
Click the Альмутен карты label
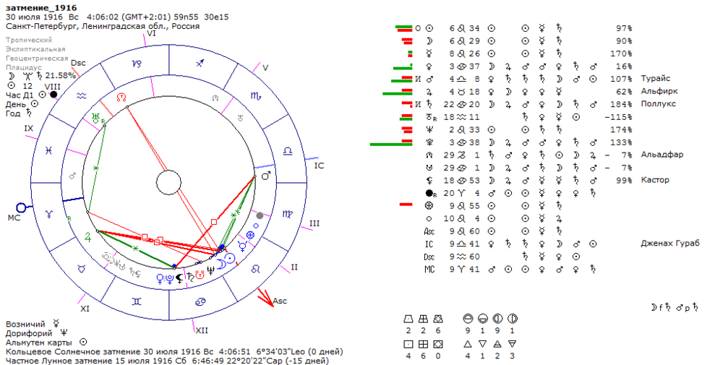[x=39, y=343]
